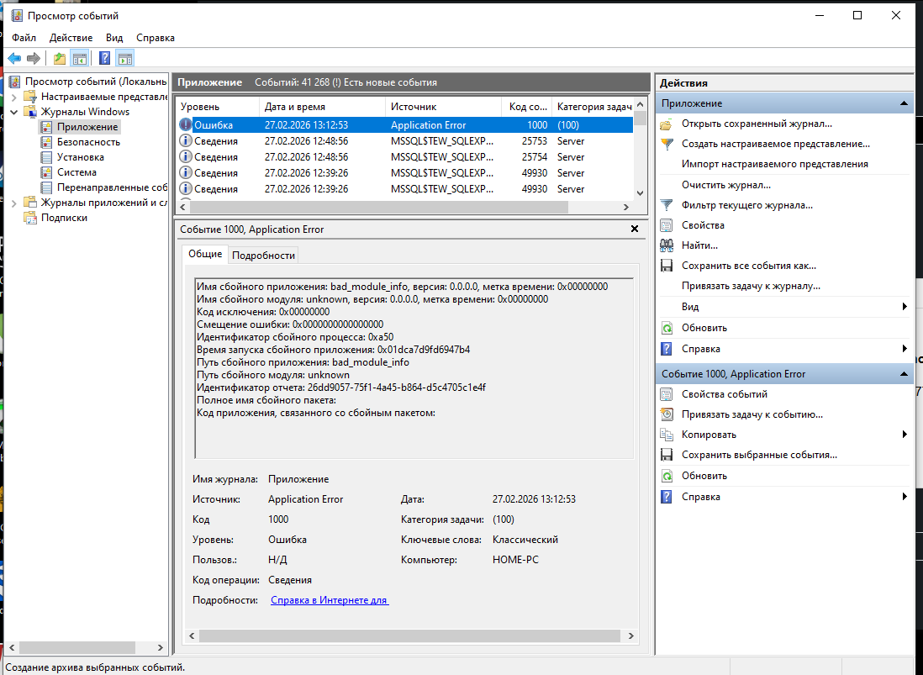This screenshot has height=675, width=923.
Task: Click the Forward arrow in the toolbar
Action: pos(34,58)
